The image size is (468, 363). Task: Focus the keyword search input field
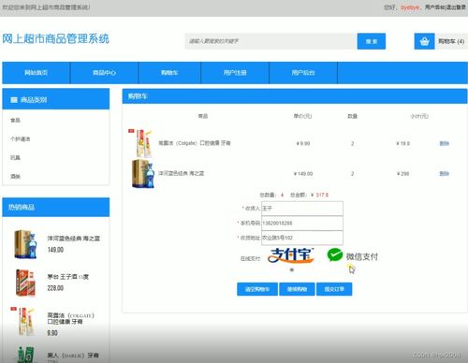(271, 41)
